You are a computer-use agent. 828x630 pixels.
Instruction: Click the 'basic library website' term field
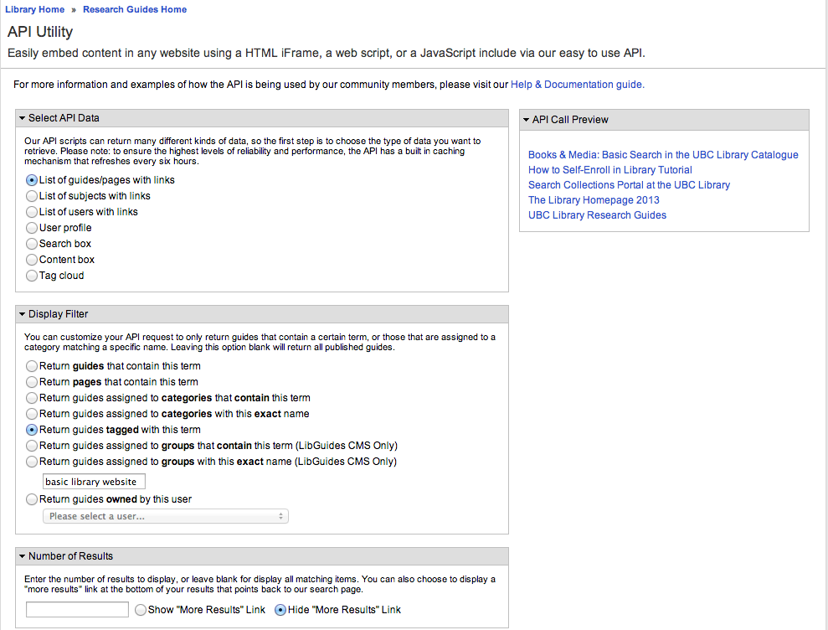point(94,482)
